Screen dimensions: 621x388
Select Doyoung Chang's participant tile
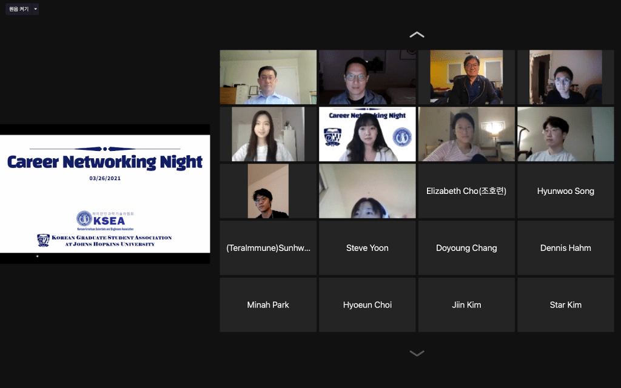click(x=466, y=248)
